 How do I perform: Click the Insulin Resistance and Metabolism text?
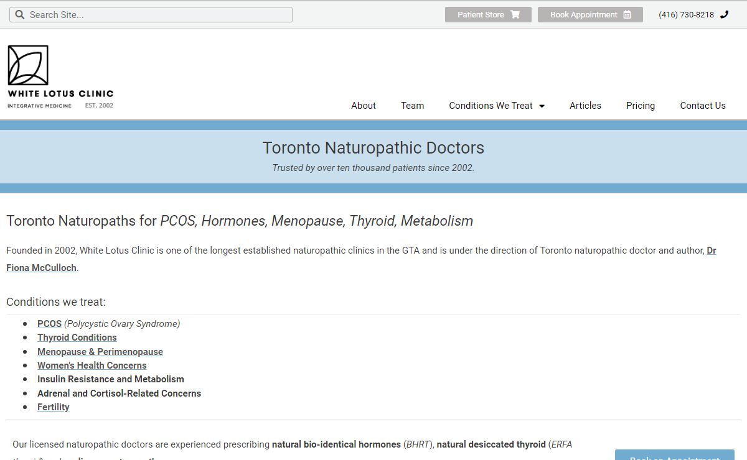click(111, 379)
